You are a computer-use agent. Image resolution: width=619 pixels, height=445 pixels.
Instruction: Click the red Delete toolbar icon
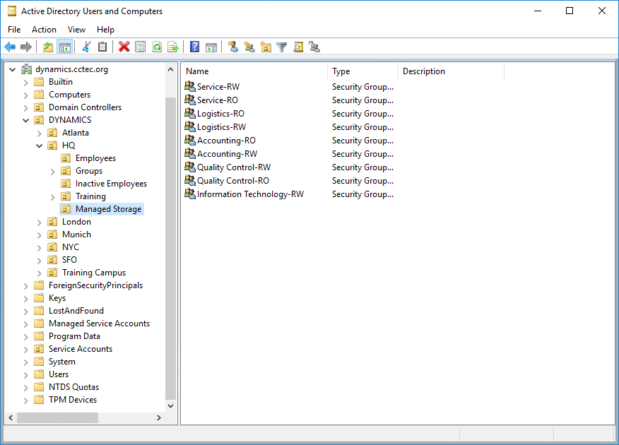(124, 47)
